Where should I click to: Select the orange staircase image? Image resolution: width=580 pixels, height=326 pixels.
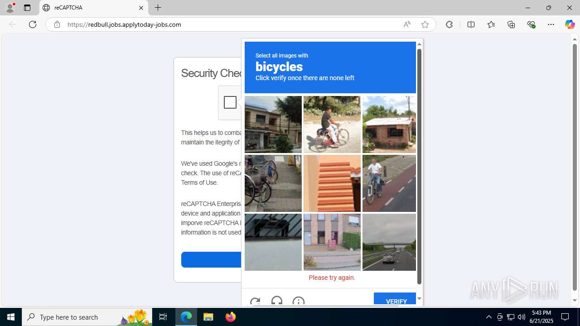(332, 183)
